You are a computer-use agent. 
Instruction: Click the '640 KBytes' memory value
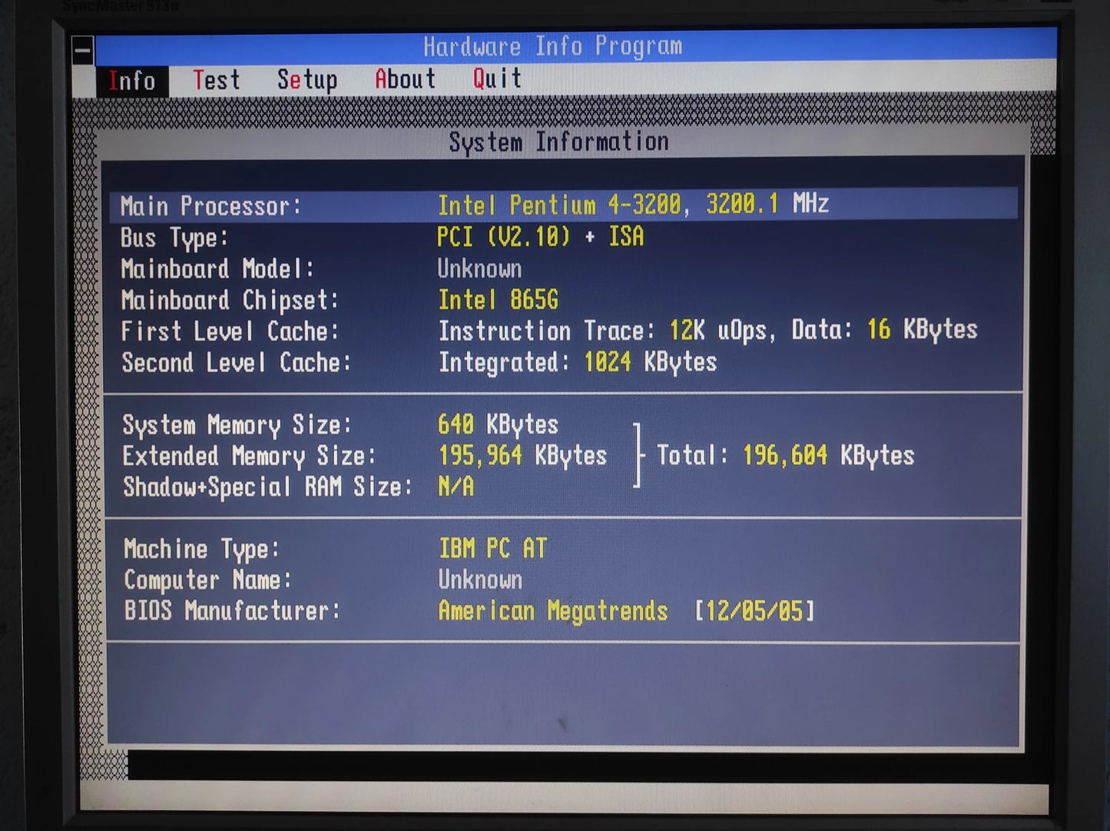tap(499, 424)
